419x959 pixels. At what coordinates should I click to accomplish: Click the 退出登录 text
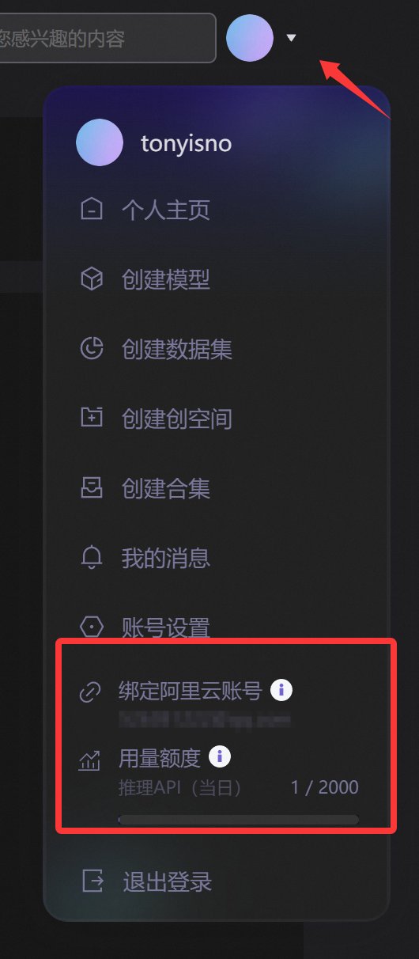pos(167,881)
